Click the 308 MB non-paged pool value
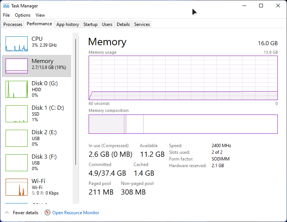The width and height of the screenshot is (287, 222). (x=133, y=192)
